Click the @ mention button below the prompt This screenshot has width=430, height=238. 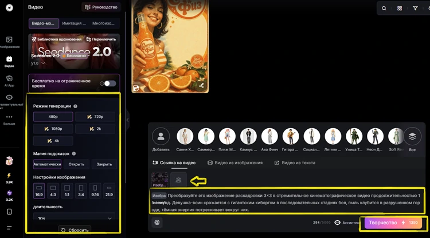157,223
